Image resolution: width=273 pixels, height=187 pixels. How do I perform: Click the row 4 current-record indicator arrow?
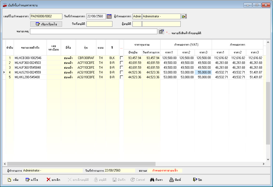pos(4,72)
